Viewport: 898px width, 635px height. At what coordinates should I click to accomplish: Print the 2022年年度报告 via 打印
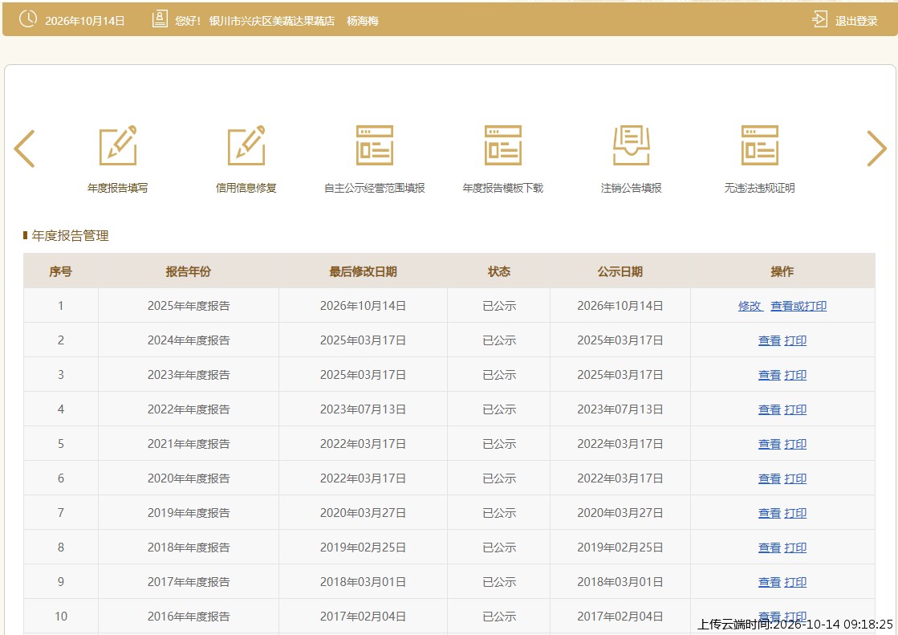pyautogui.click(x=795, y=409)
